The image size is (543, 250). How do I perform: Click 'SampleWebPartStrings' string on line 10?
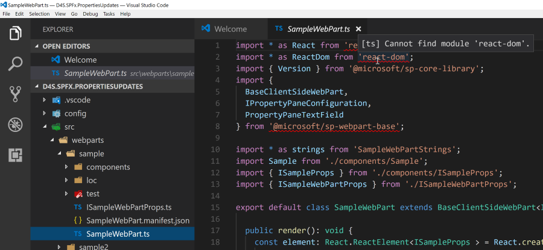404,150
